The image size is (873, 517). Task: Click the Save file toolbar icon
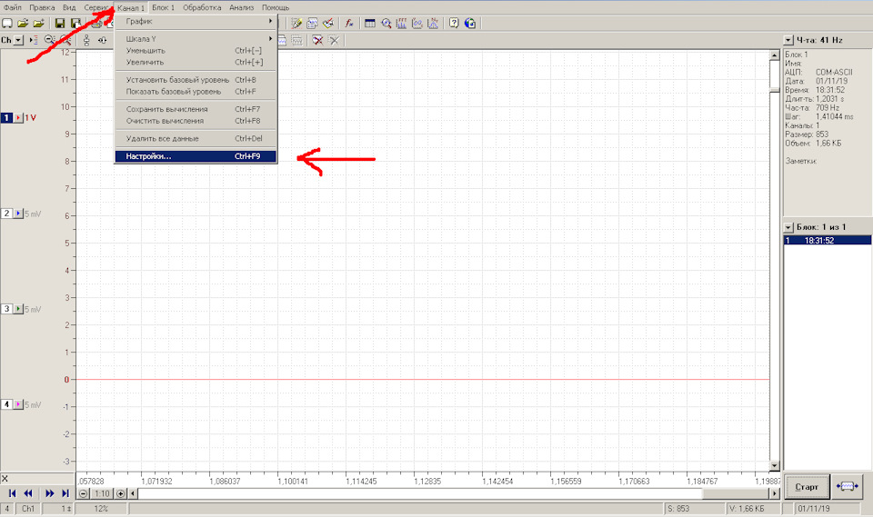tap(59, 23)
